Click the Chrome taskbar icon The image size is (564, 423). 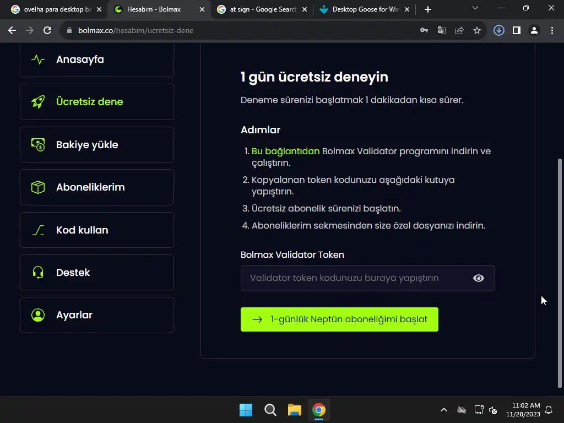point(319,410)
